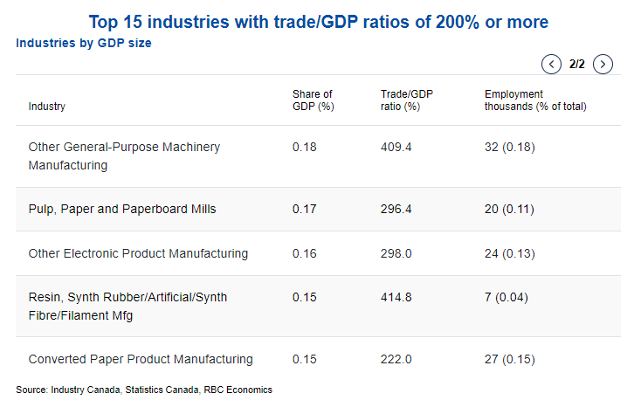The height and width of the screenshot is (414, 634).
Task: Click the source attribution text
Action: click(144, 390)
